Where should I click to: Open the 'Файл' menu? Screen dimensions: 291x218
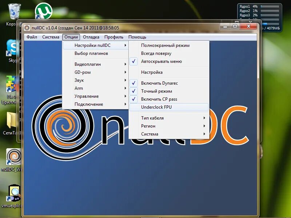(x=32, y=37)
